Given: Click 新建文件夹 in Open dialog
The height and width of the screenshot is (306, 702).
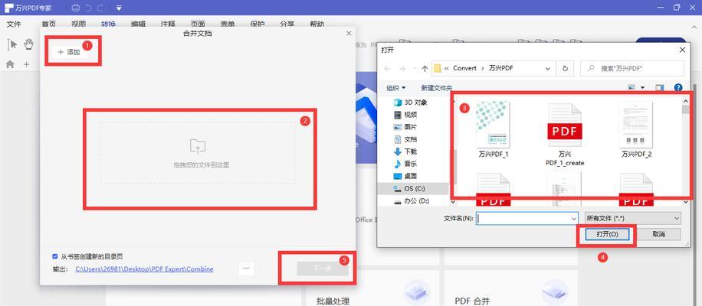Looking at the screenshot, I should pyautogui.click(x=437, y=88).
